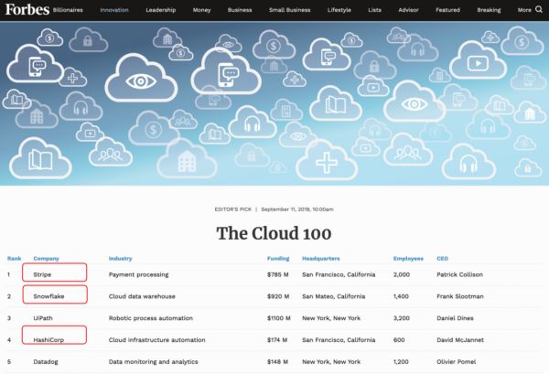Expand the More navigation dropdown
The height and width of the screenshot is (374, 549).
[x=523, y=11]
